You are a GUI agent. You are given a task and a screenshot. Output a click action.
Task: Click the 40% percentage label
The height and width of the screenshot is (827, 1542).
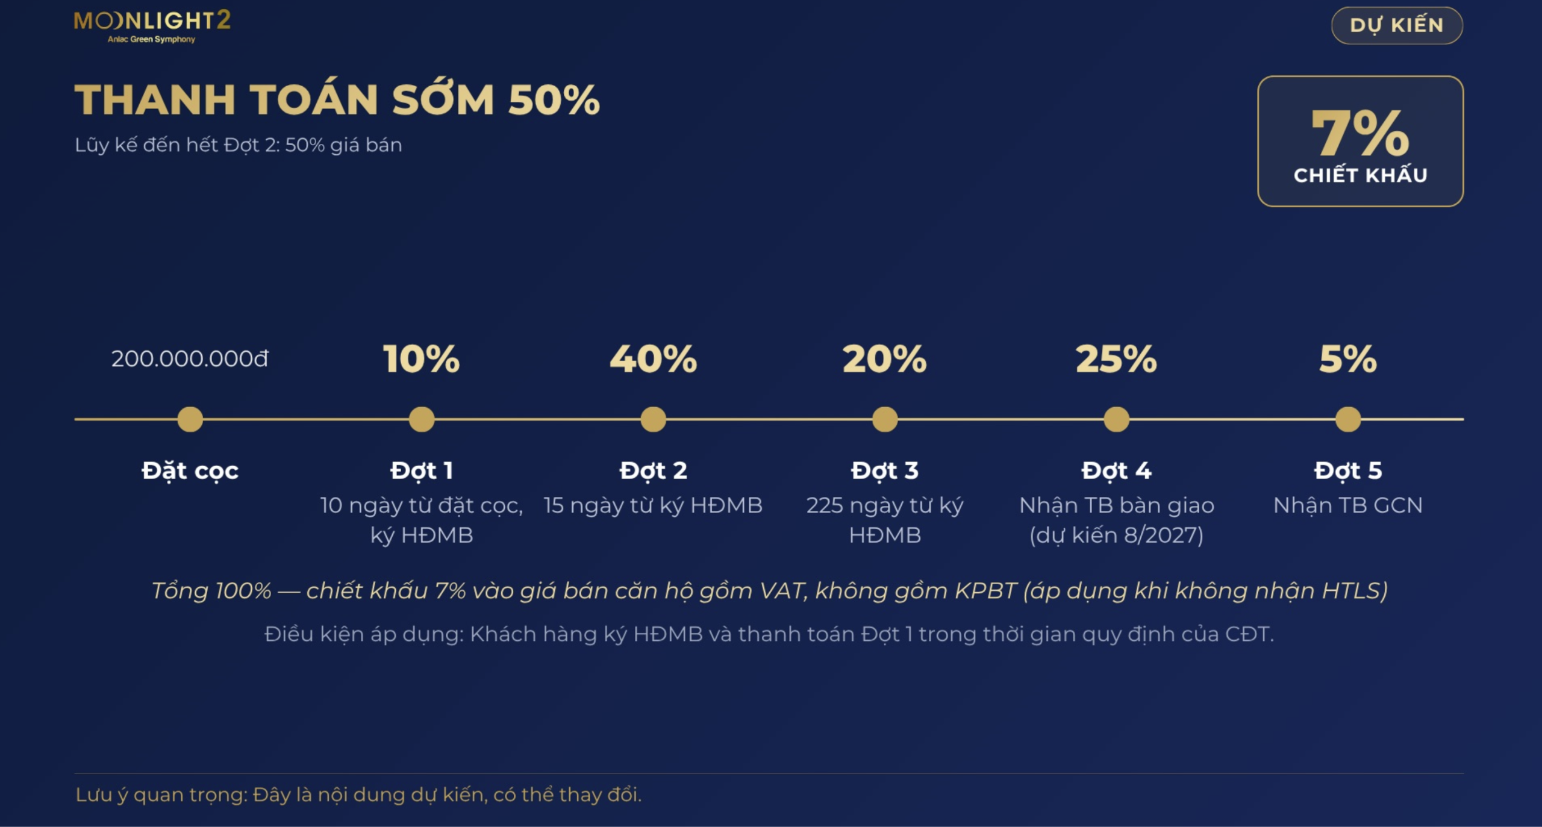pyautogui.click(x=653, y=359)
